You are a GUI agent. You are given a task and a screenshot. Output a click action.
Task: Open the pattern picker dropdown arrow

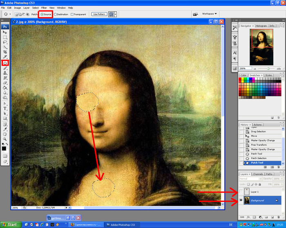[x=116, y=14]
